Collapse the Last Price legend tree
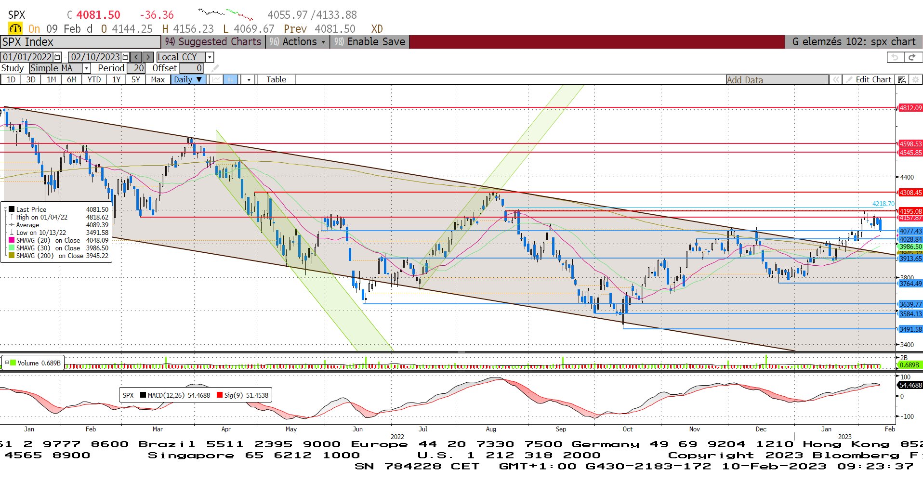The height and width of the screenshot is (493, 923). click(6, 209)
